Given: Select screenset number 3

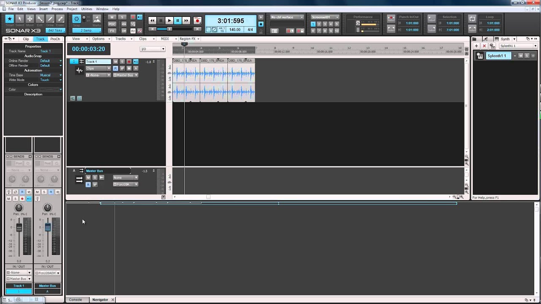Looking at the screenshot, I should coord(325,24).
